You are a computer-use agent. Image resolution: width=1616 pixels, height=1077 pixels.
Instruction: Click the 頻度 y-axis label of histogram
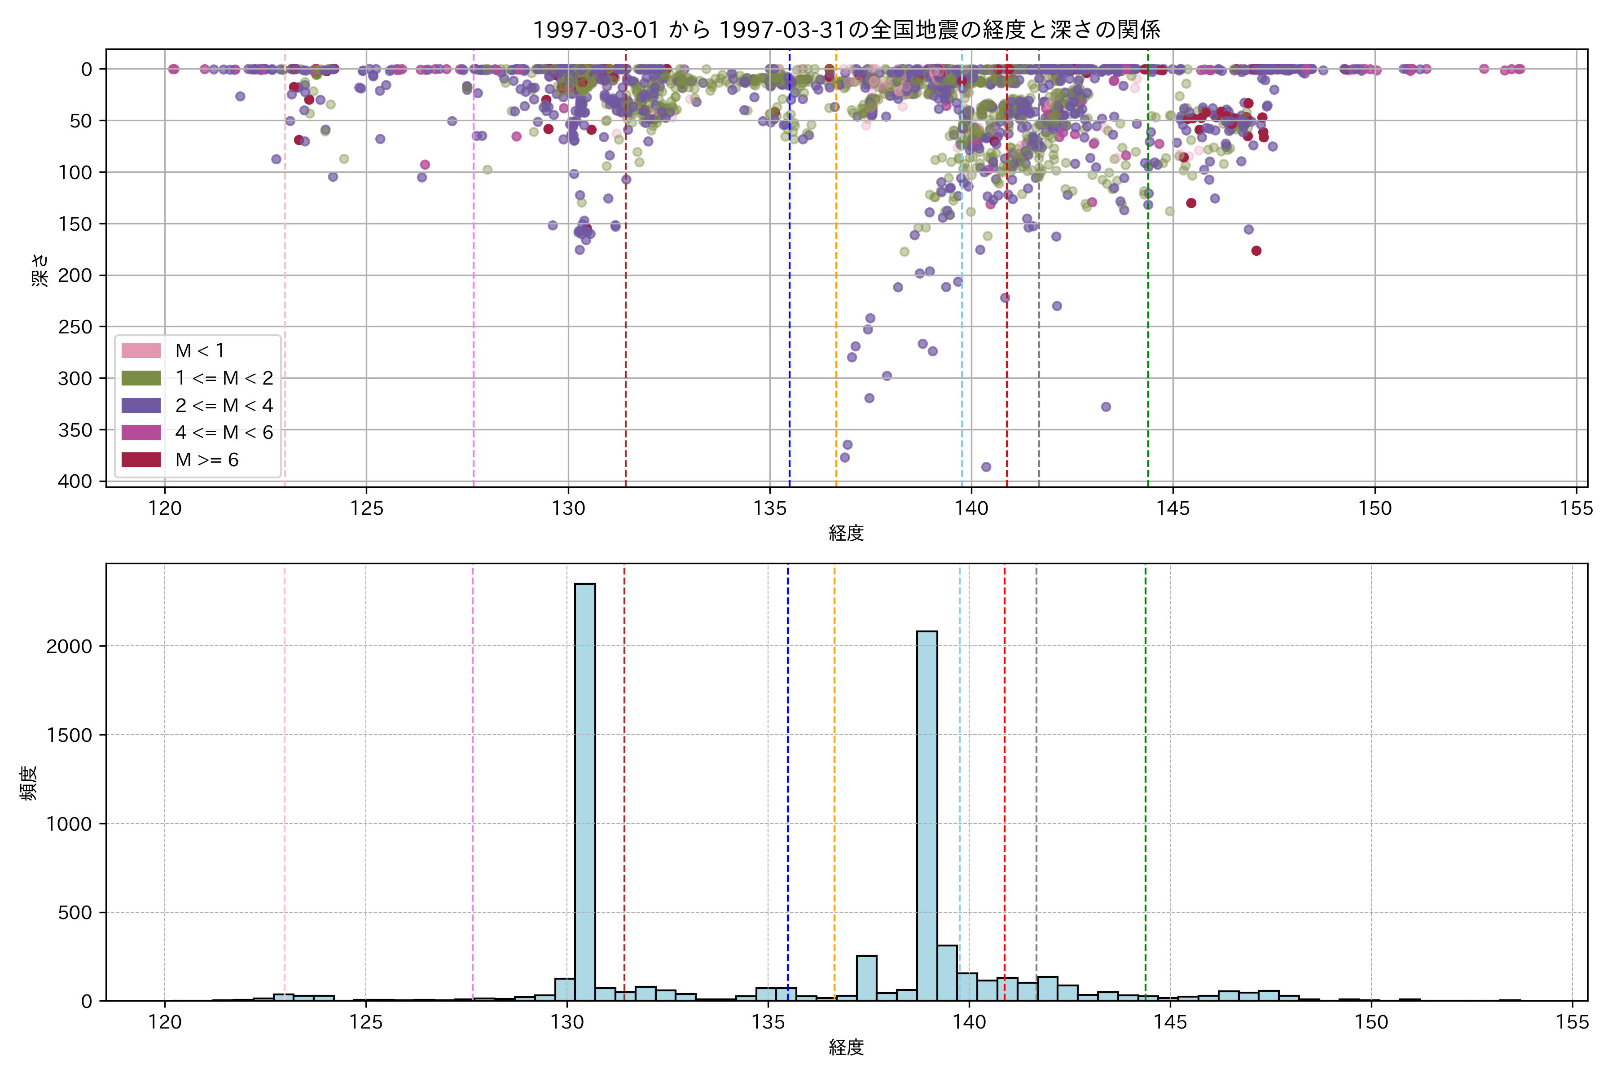[x=29, y=783]
